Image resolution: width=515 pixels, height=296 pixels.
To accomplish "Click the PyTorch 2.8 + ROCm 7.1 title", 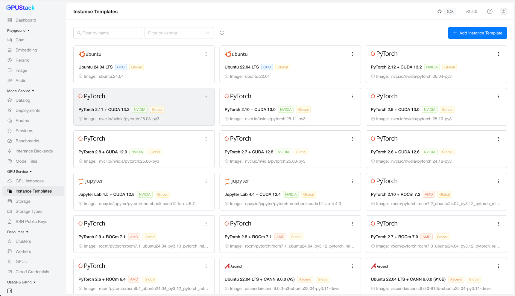I will click(x=248, y=237).
